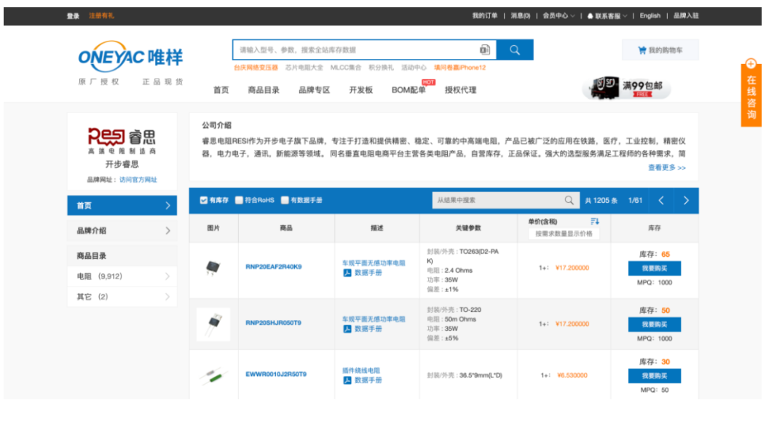Open datasheet PDF icon for RNP20EAF2R40K9
Image resolution: width=766 pixels, height=432 pixels.
click(347, 273)
